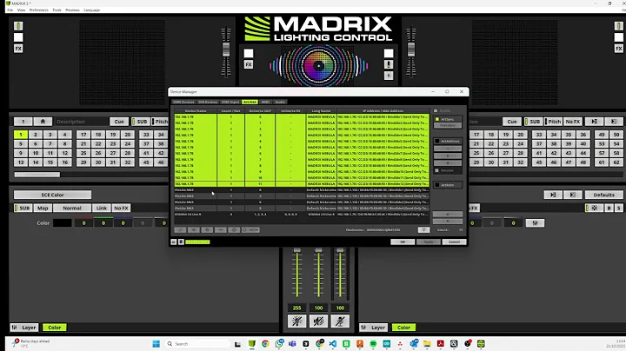Open Windows Start menu
This screenshot has height=351, width=626.
pyautogui.click(x=156, y=344)
